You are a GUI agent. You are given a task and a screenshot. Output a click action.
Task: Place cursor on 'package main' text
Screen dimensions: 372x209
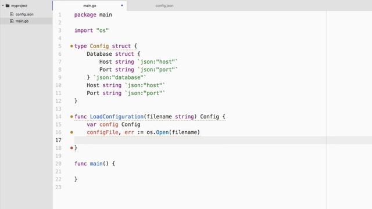coord(93,15)
